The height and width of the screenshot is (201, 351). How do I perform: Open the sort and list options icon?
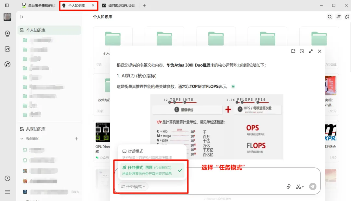(x=338, y=17)
